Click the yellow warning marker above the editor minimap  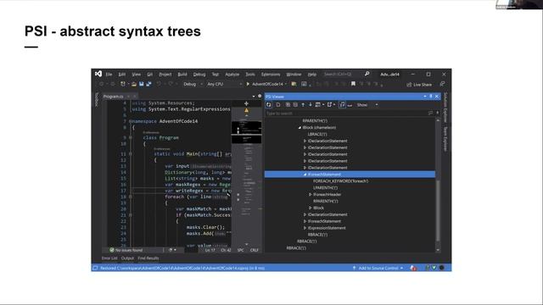point(247,110)
